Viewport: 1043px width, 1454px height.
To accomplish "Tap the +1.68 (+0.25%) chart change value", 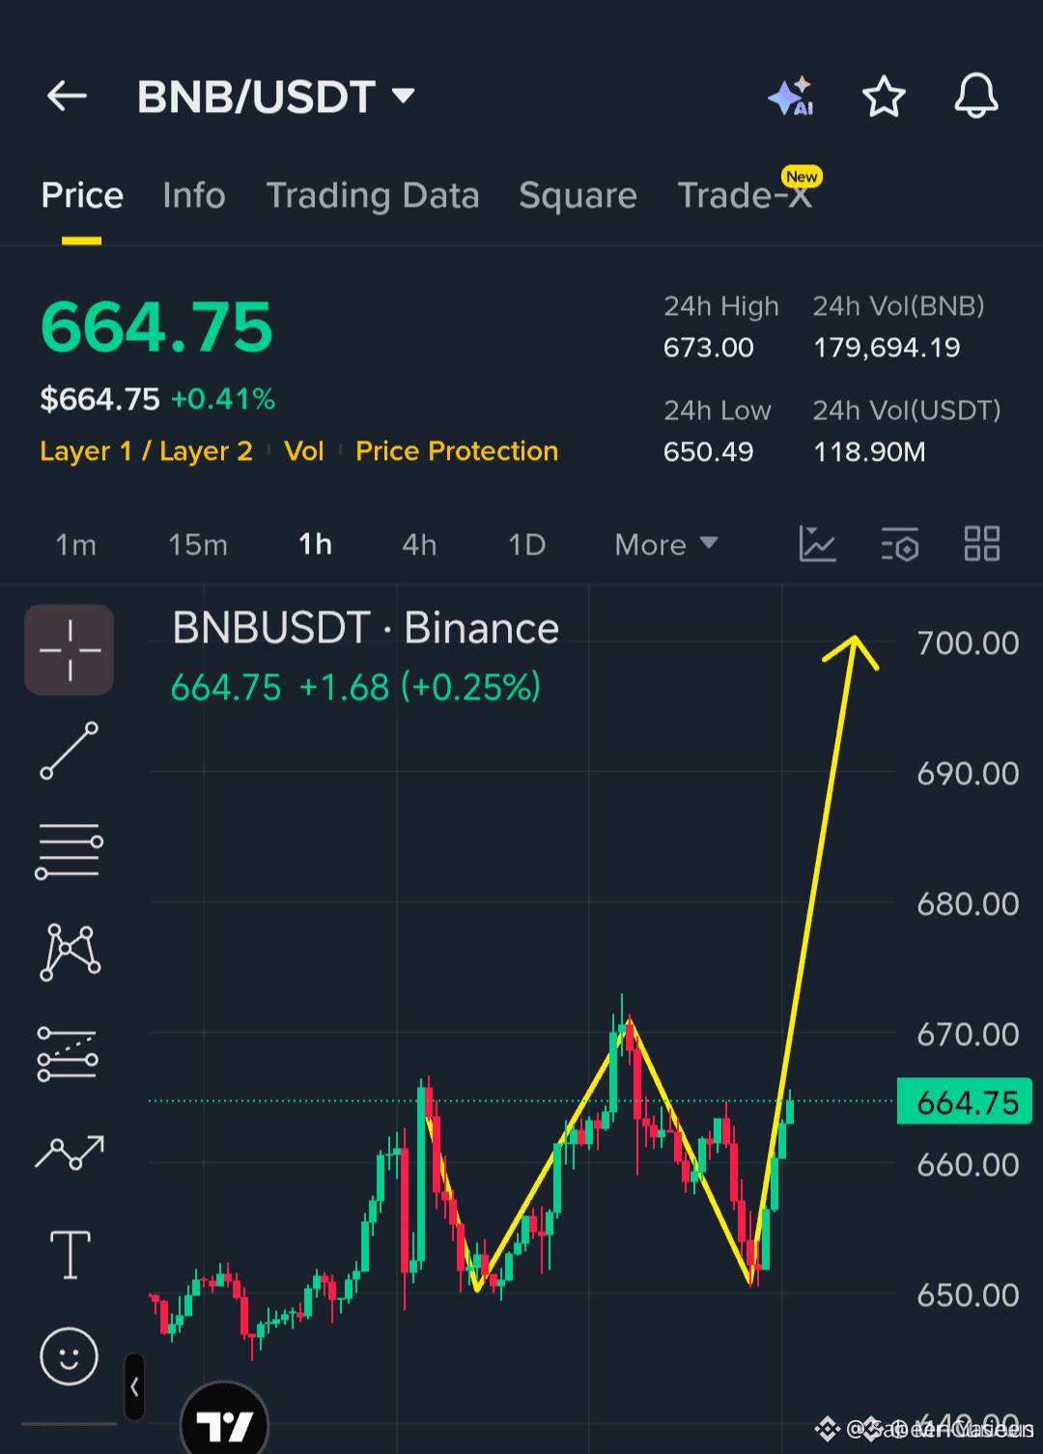I will [x=420, y=688].
